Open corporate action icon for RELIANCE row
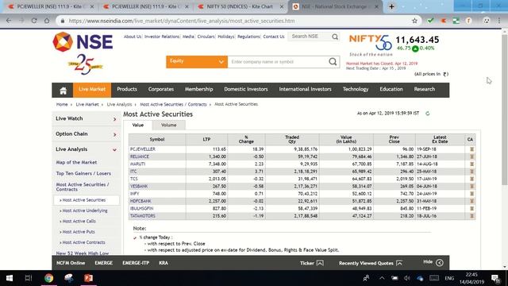The image size is (508, 286). click(471, 157)
